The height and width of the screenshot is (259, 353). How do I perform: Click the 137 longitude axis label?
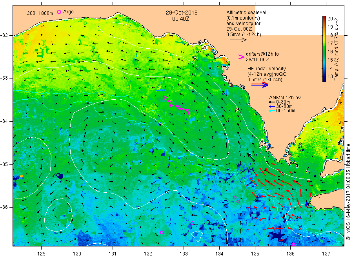(x=326, y=254)
